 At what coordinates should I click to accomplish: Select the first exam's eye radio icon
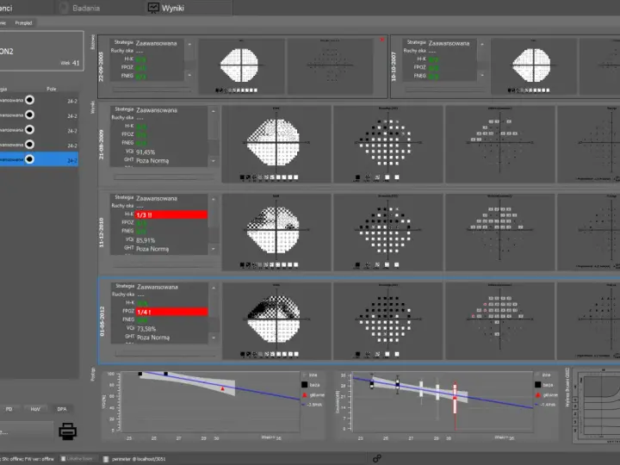29,100
